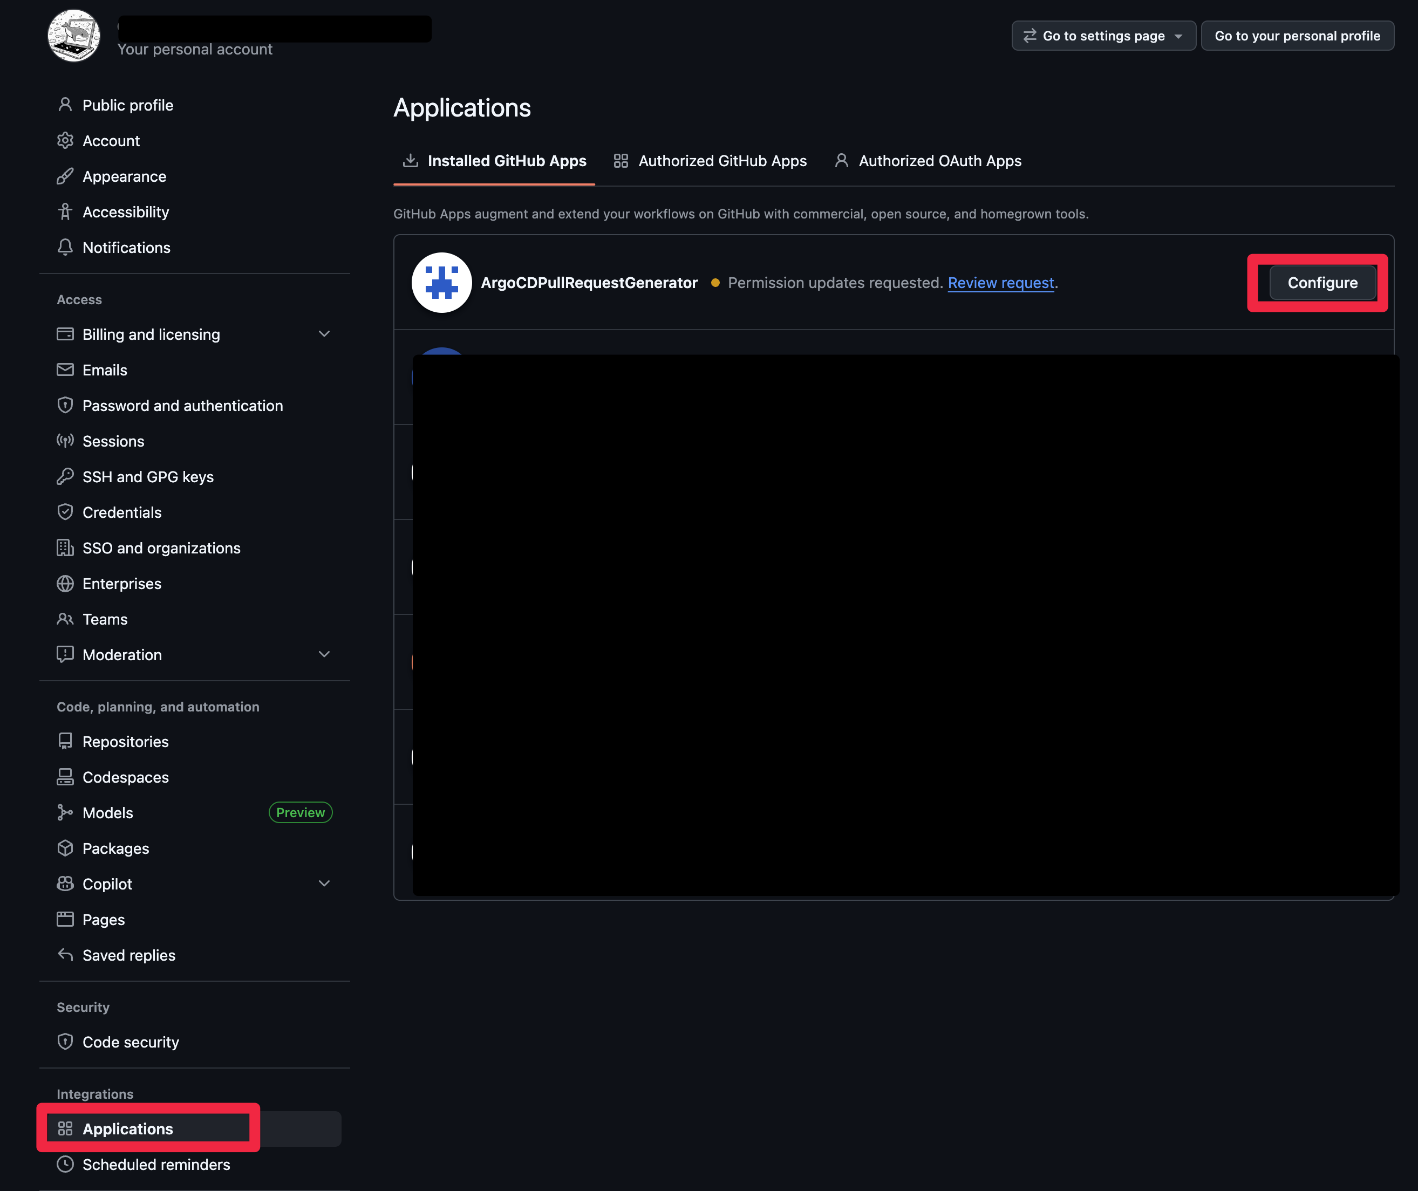Click the SSH key icon

(x=65, y=477)
